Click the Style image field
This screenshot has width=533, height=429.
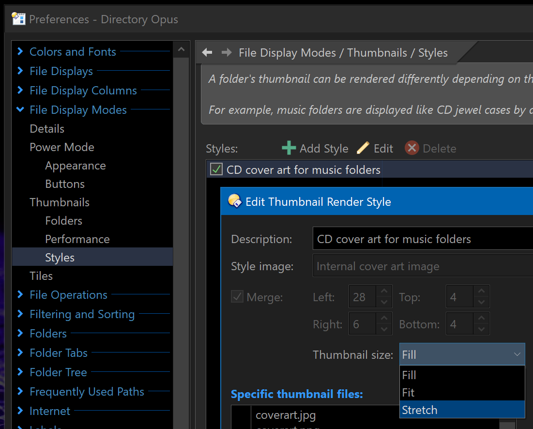(423, 266)
